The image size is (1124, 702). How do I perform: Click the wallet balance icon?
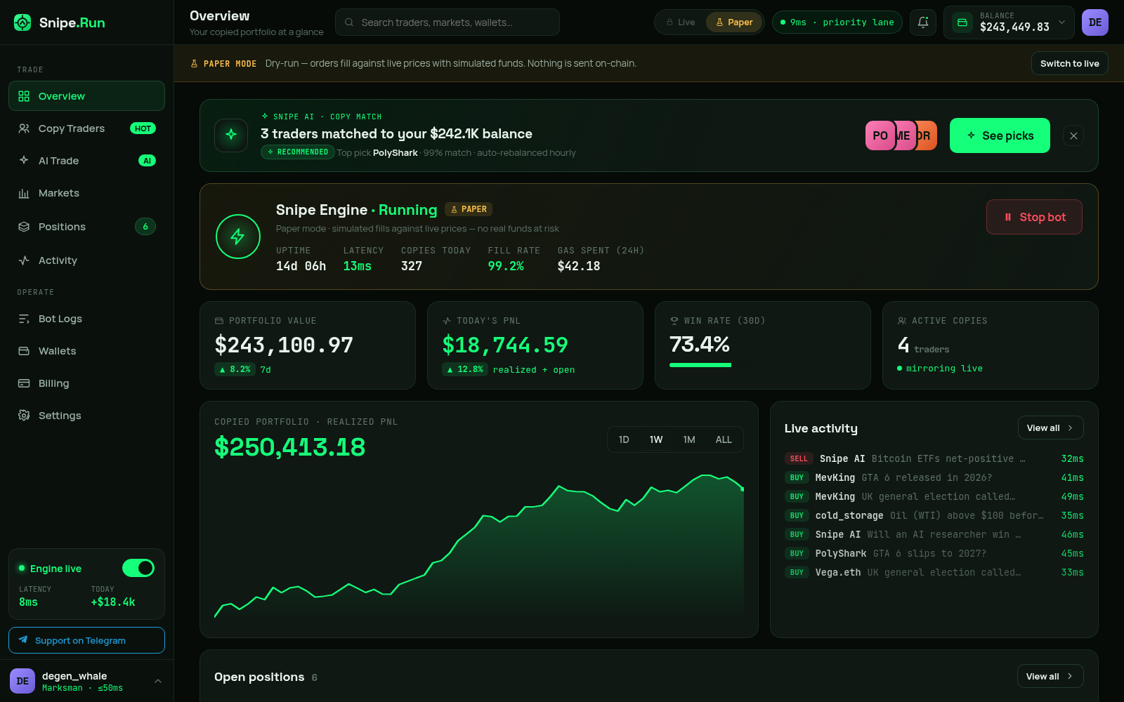[x=962, y=22]
